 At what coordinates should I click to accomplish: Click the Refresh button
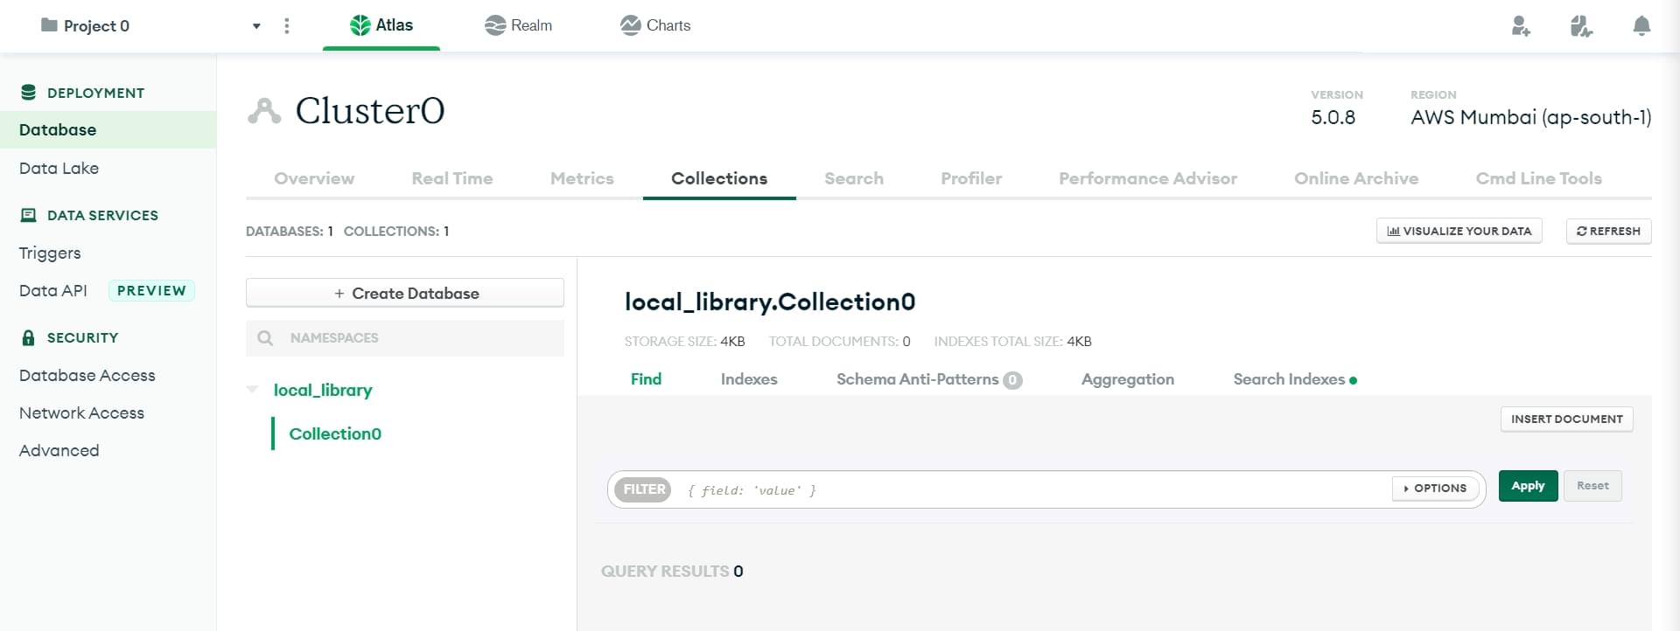(1608, 231)
